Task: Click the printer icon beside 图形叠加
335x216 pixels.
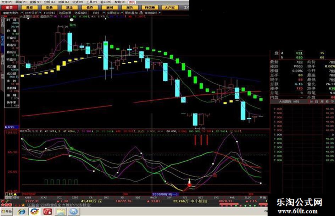Action: [141, 13]
